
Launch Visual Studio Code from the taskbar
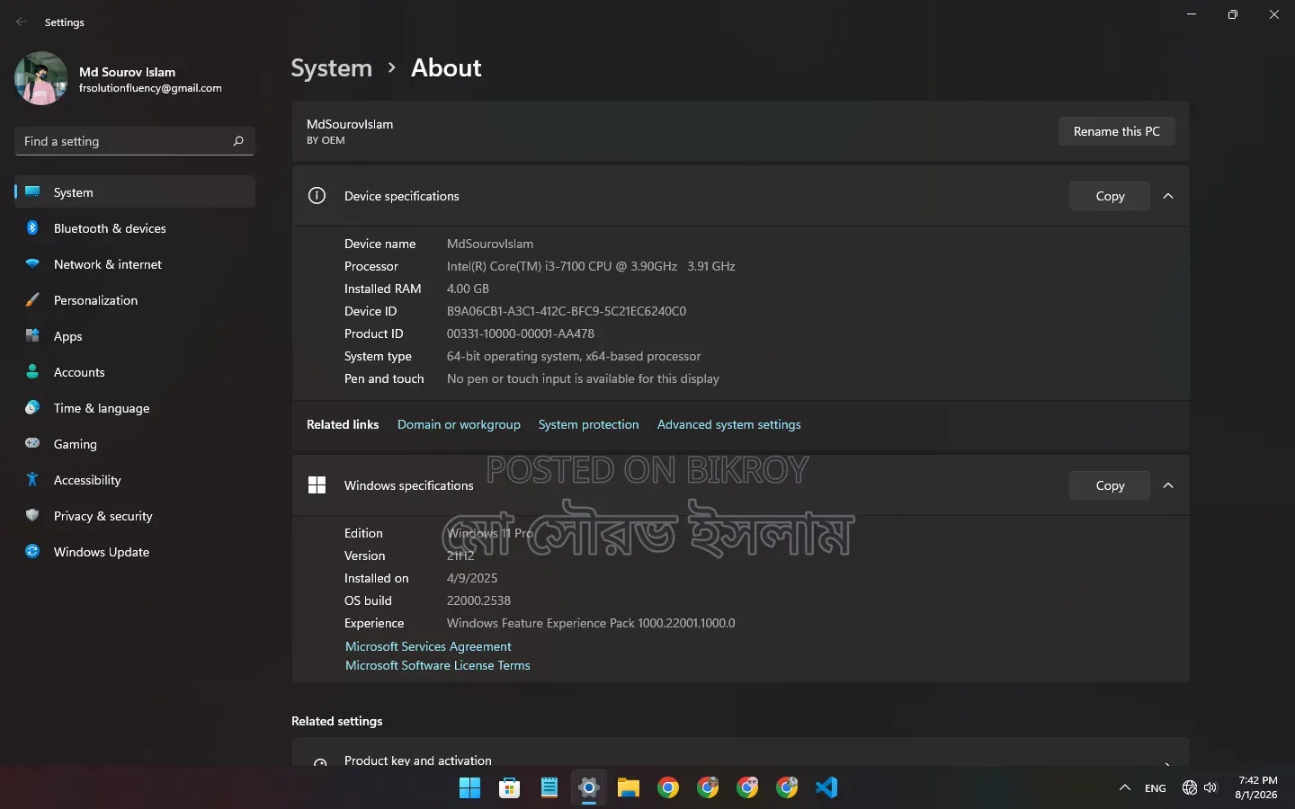point(826,788)
